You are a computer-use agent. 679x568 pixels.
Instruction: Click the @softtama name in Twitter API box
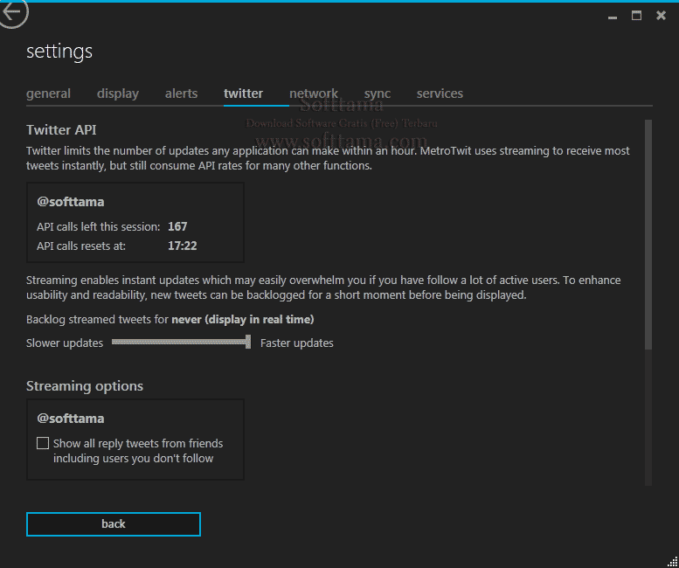(71, 202)
